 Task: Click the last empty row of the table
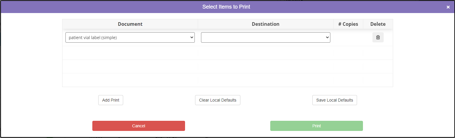(x=227, y=80)
